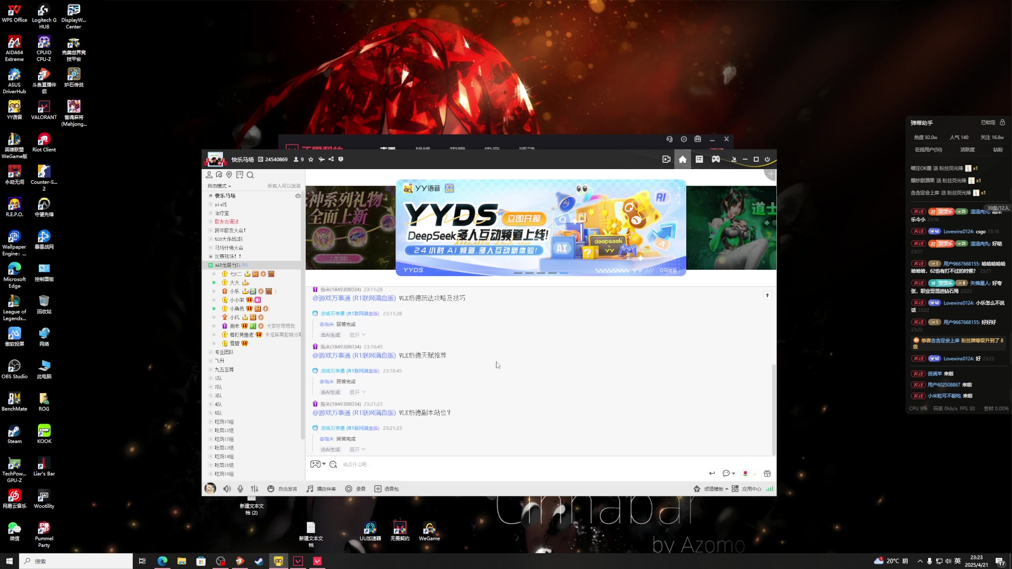Open the gamepad icon in YY title bar
The image size is (1012, 569).
click(716, 159)
